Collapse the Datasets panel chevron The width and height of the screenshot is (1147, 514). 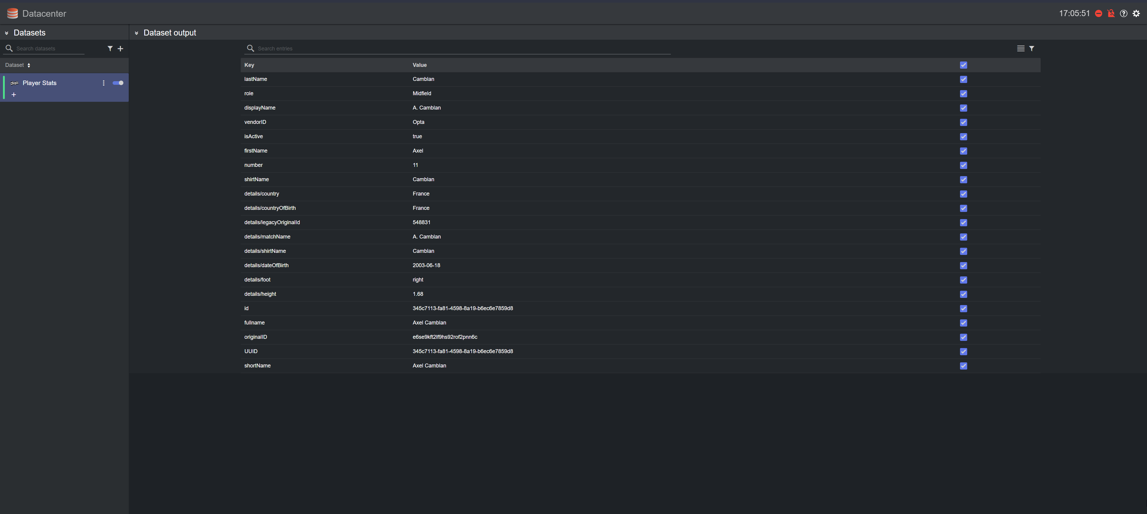7,33
